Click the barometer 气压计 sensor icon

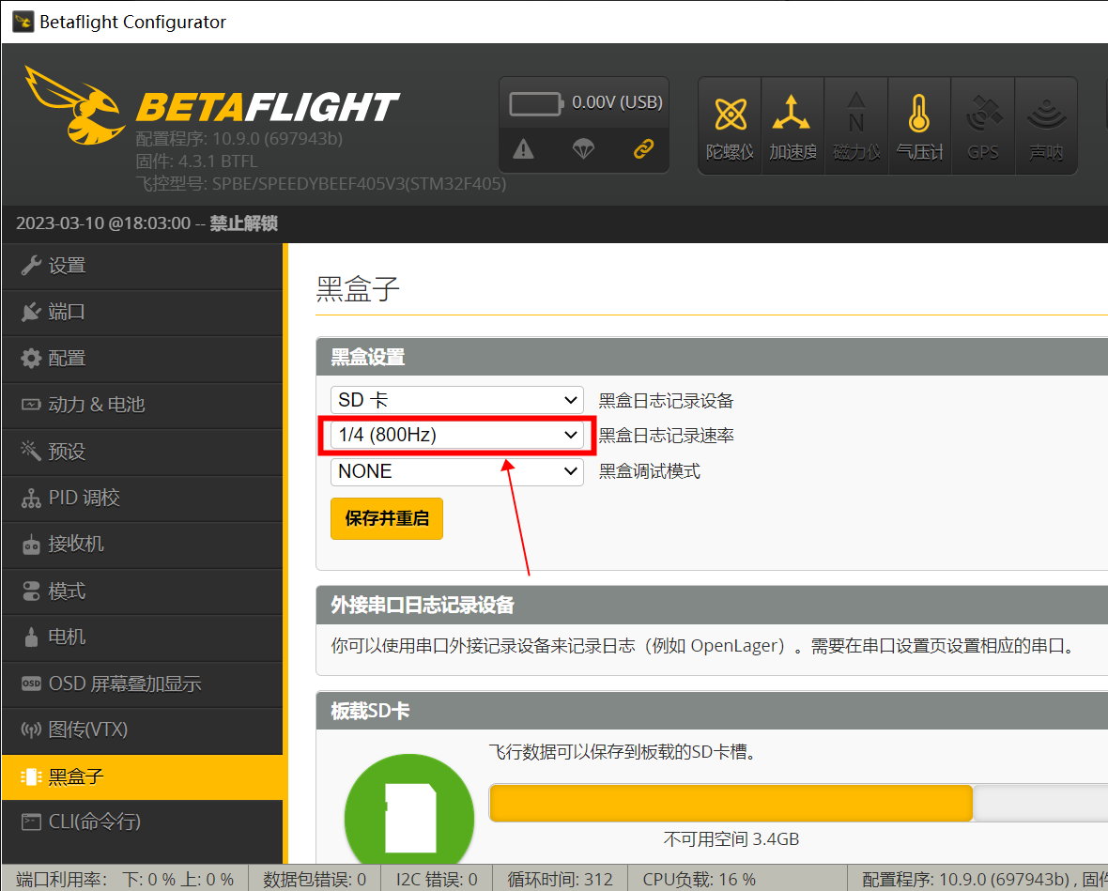point(919,126)
